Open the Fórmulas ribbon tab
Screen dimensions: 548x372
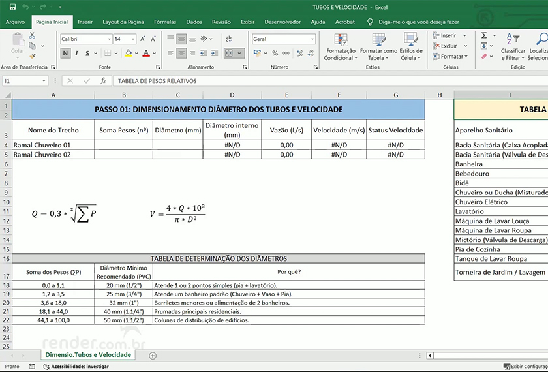(165, 22)
